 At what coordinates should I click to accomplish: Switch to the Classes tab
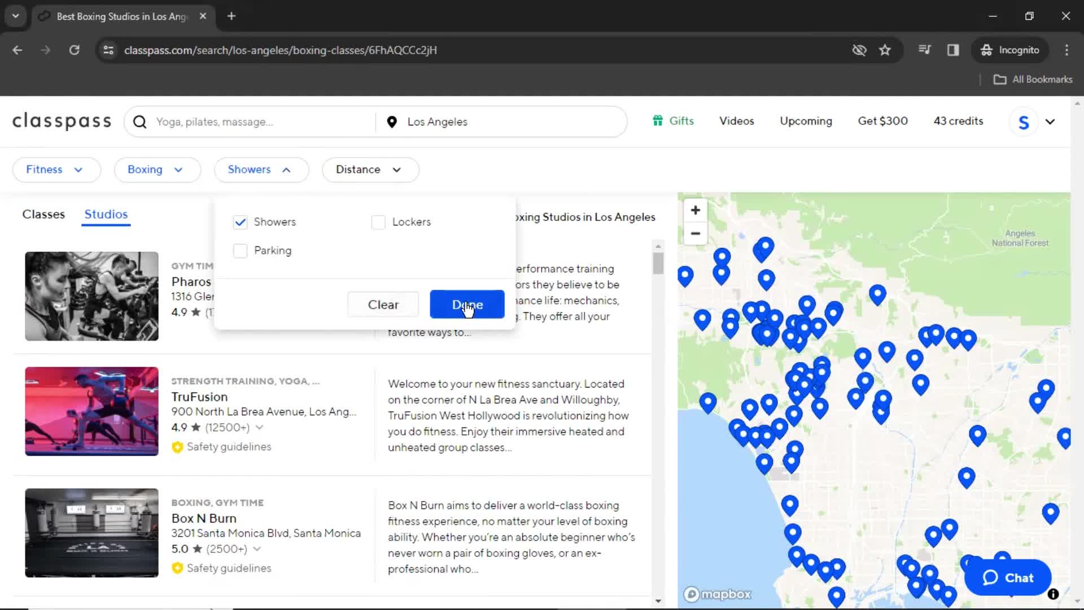tap(43, 214)
